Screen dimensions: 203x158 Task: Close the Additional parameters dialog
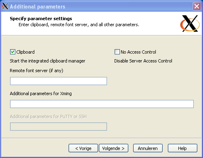[197, 6]
